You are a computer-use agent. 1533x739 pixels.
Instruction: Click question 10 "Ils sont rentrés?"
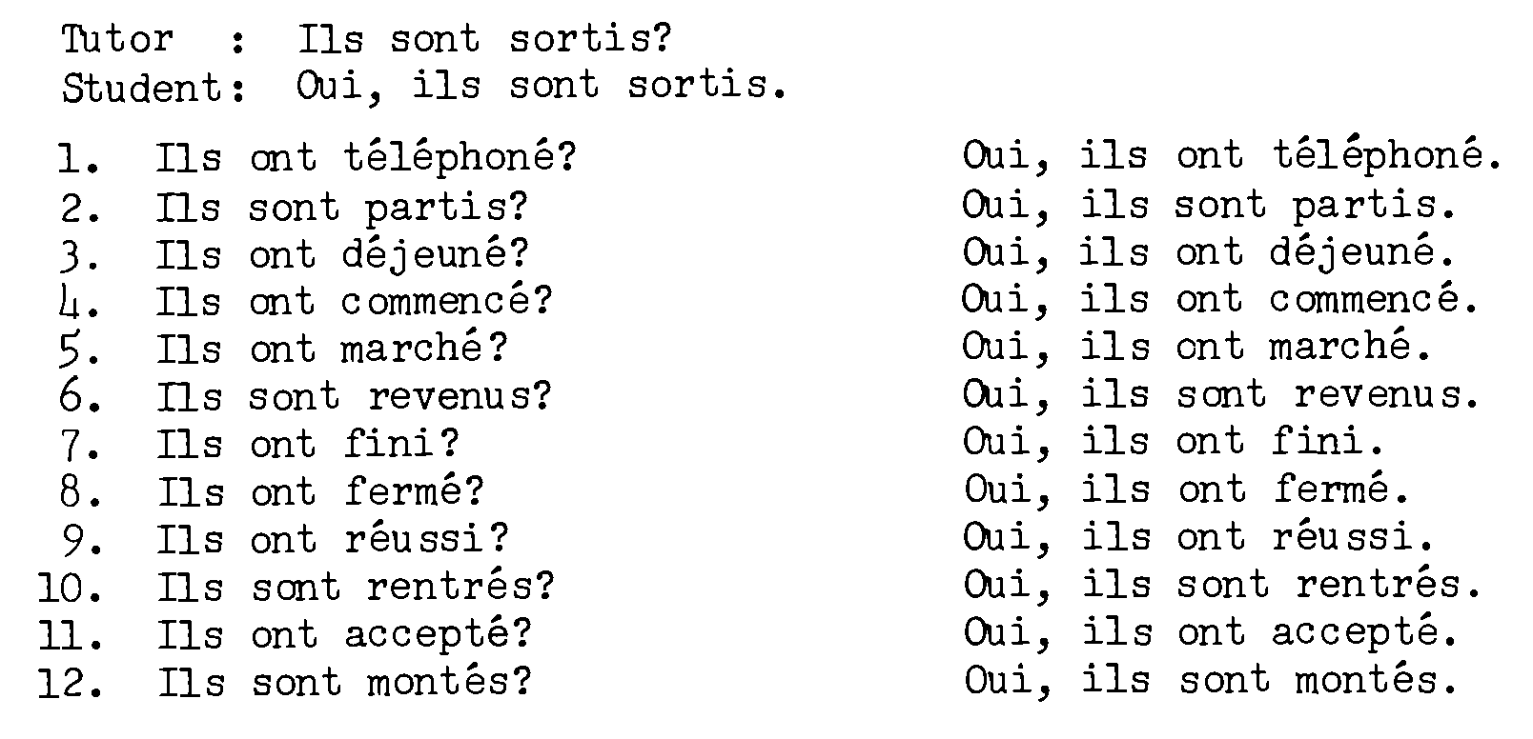(355, 586)
